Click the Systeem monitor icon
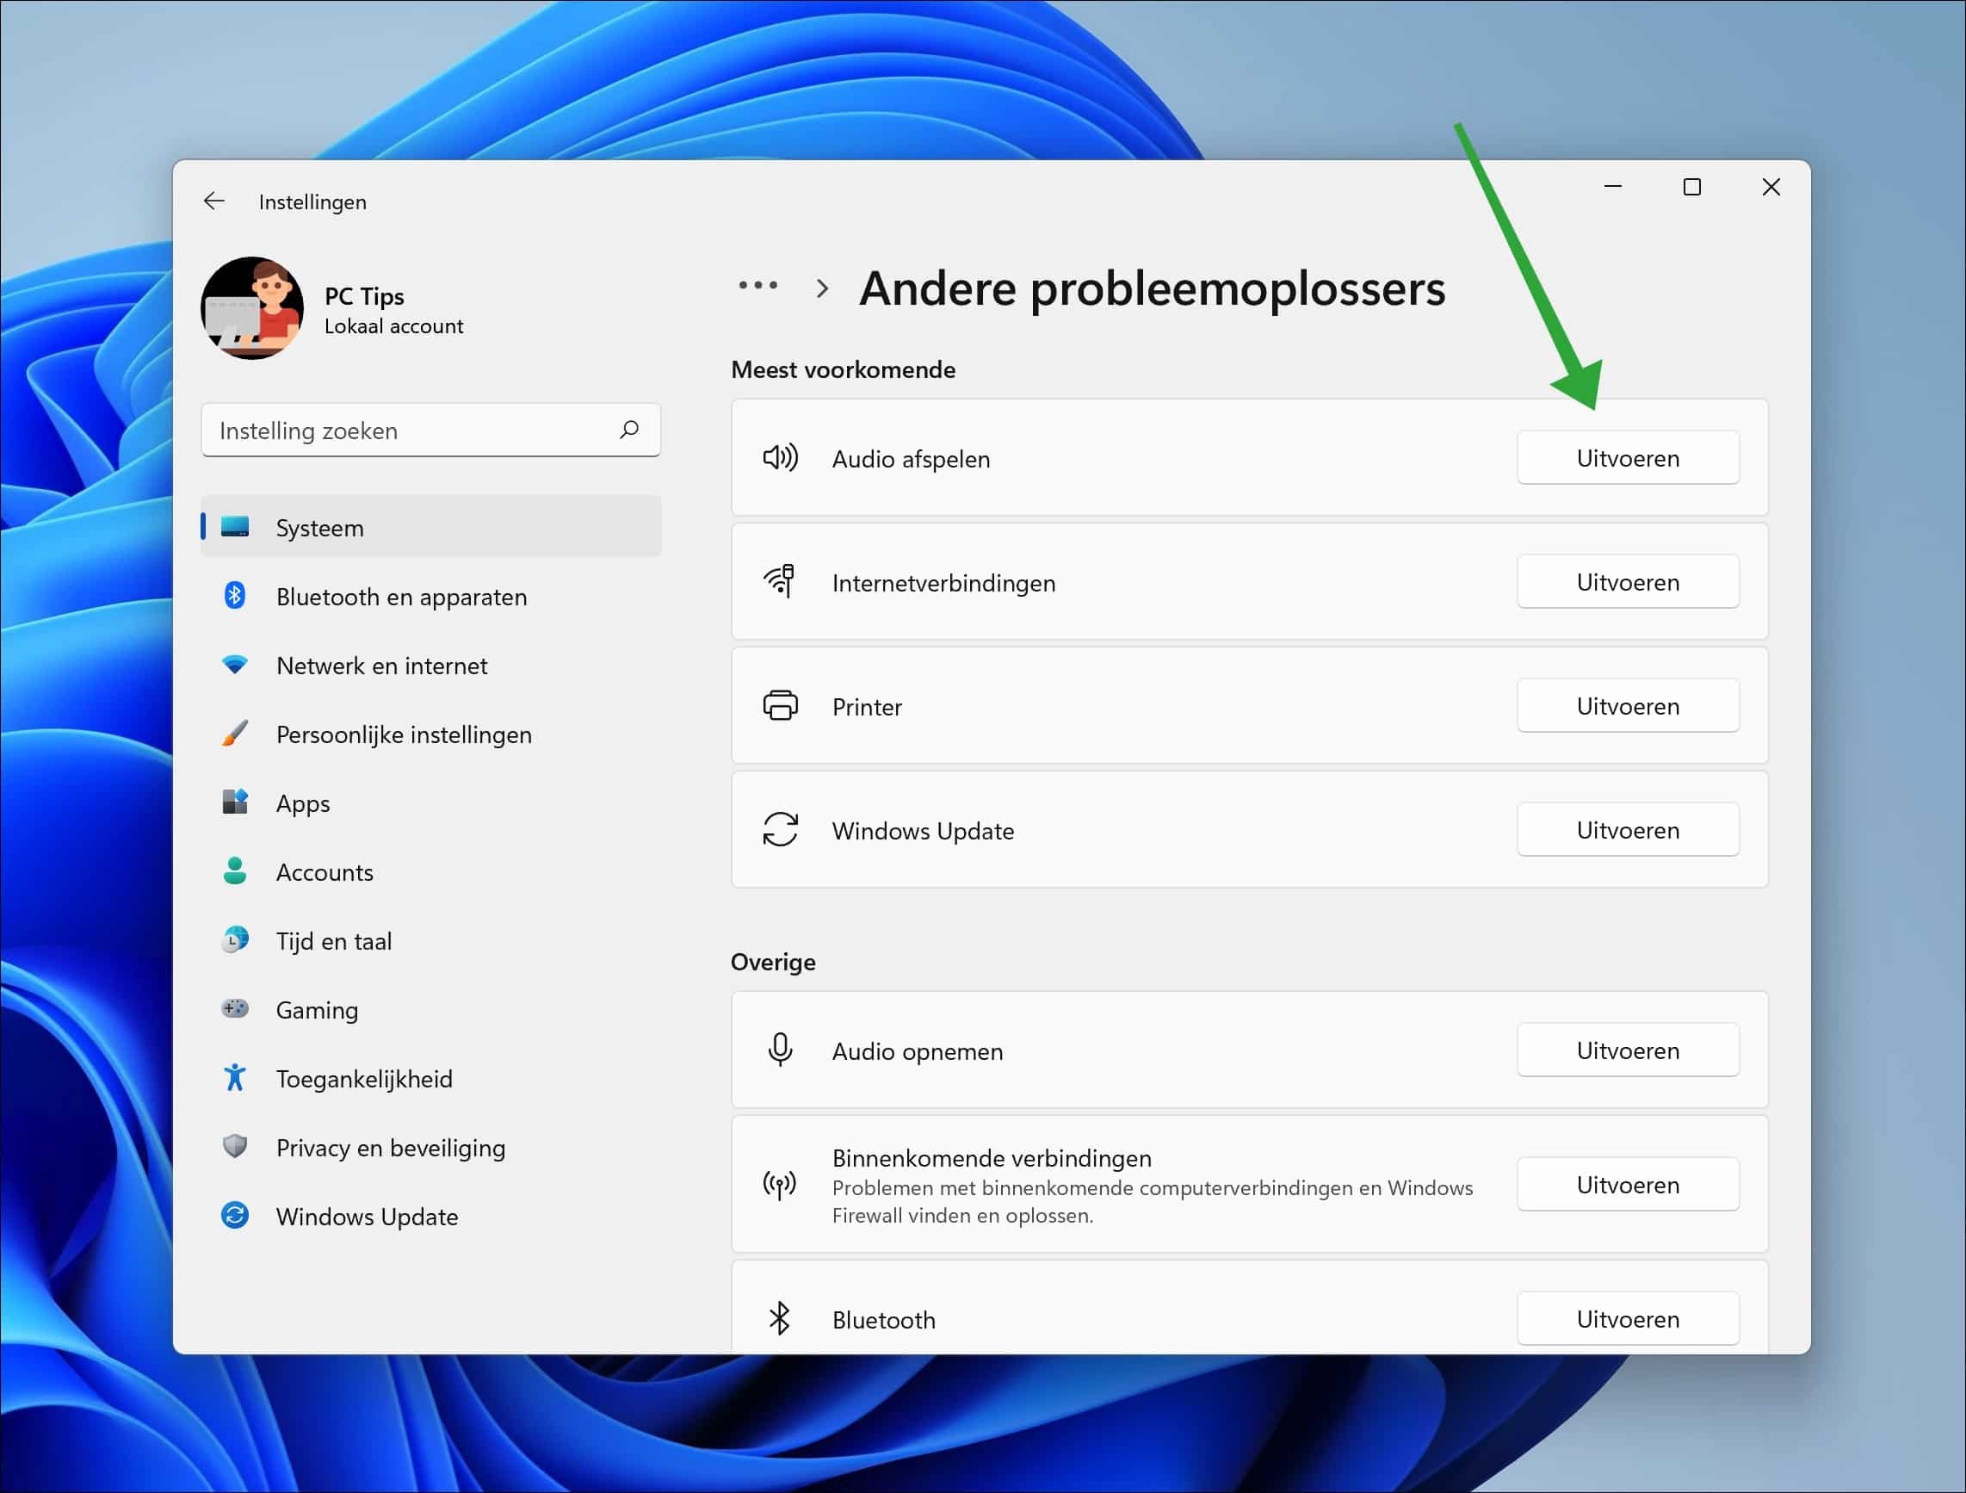Viewport: 1966px width, 1493px height. [x=235, y=526]
